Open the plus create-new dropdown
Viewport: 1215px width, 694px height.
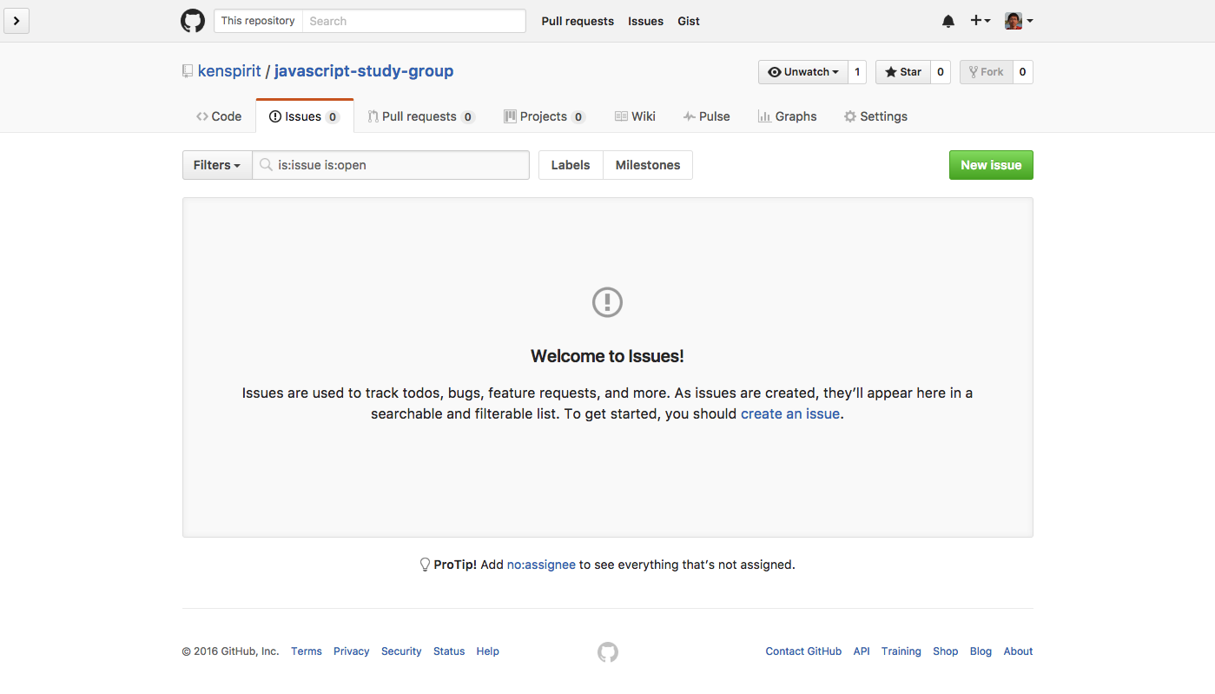(x=981, y=21)
